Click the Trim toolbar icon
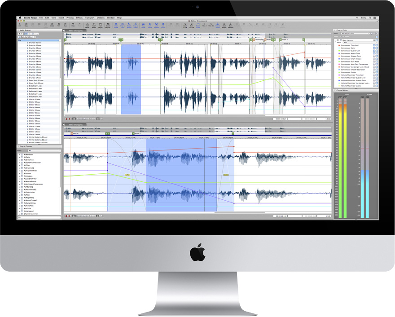The image size is (395, 317). pyautogui.click(x=59, y=25)
